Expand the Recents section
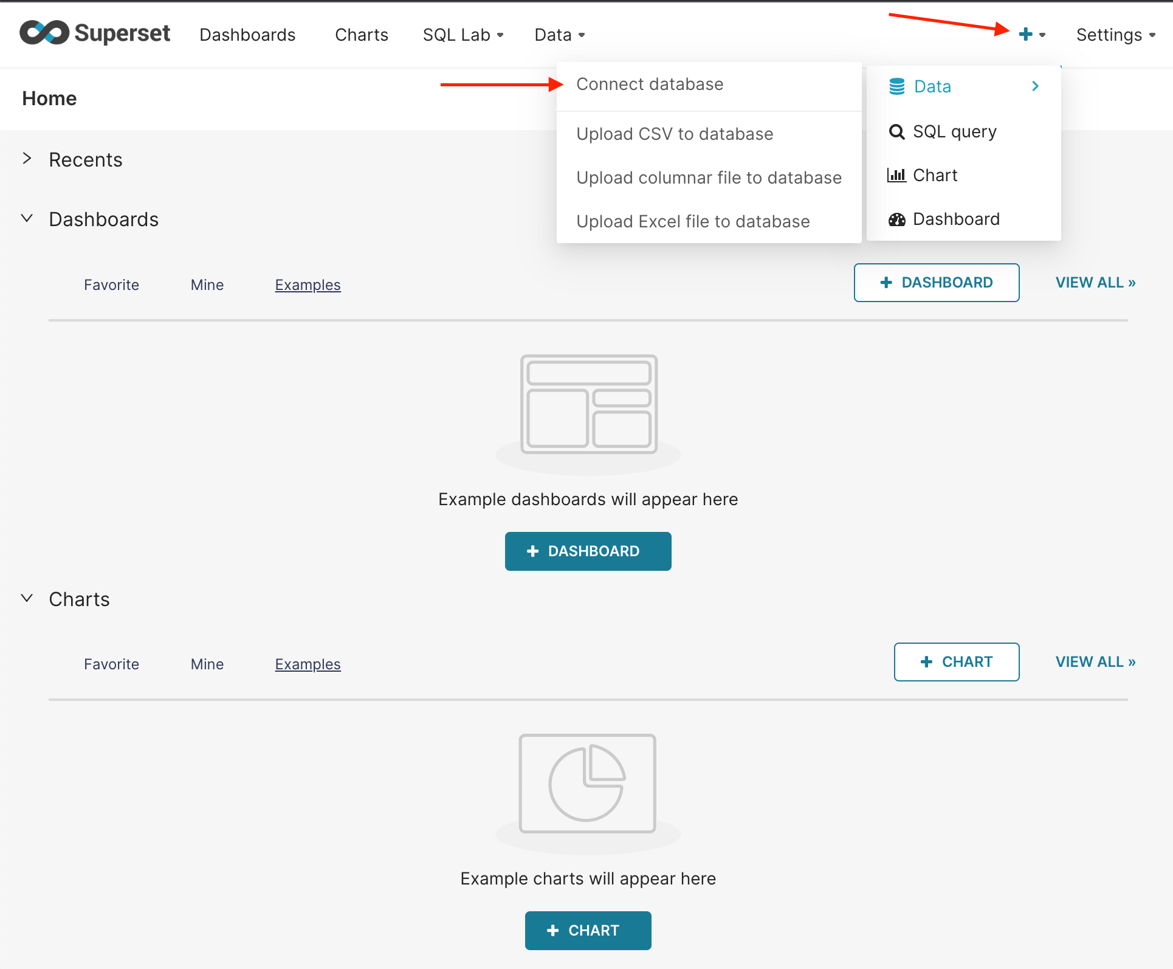Viewport: 1173px width, 969px height. click(27, 159)
